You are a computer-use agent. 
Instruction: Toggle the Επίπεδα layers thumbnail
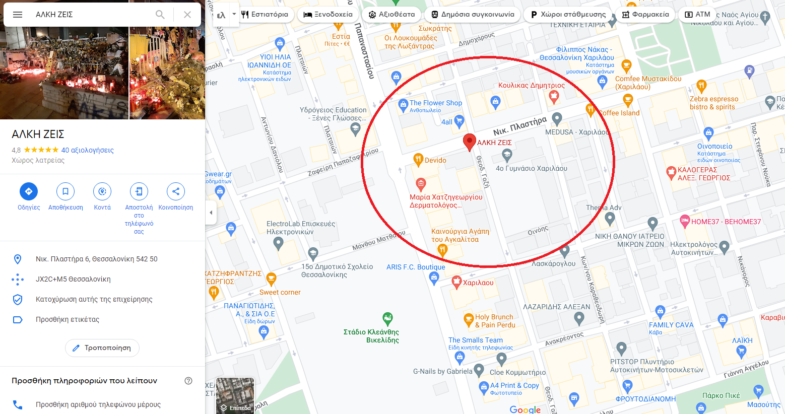235,395
